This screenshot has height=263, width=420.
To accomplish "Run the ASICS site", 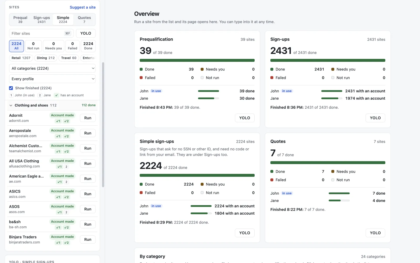I will coord(88,194).
